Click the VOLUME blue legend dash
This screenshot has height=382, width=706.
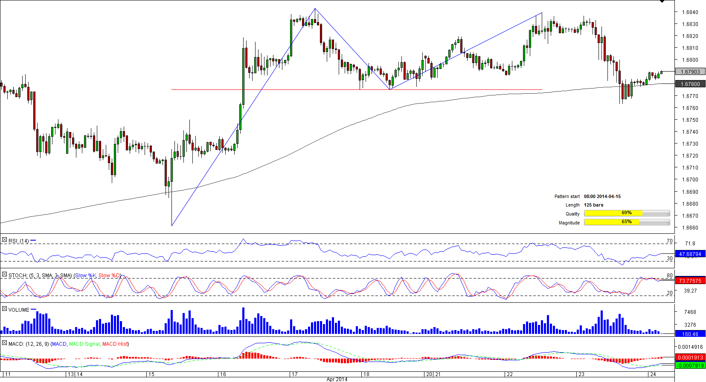[x=34, y=309]
